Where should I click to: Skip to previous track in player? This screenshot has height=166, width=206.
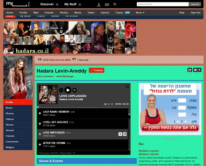click(61, 90)
